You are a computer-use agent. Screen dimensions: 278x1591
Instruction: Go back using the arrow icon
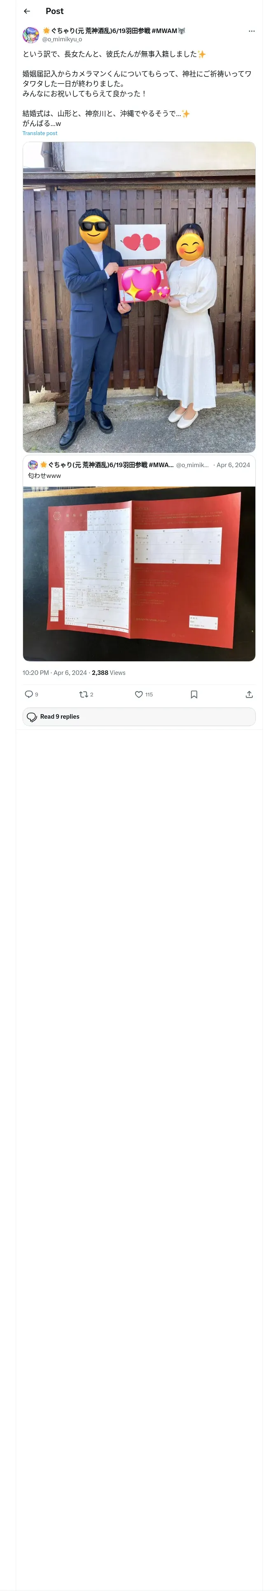(27, 11)
